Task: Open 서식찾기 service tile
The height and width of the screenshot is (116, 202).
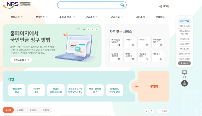Action: 144,42
